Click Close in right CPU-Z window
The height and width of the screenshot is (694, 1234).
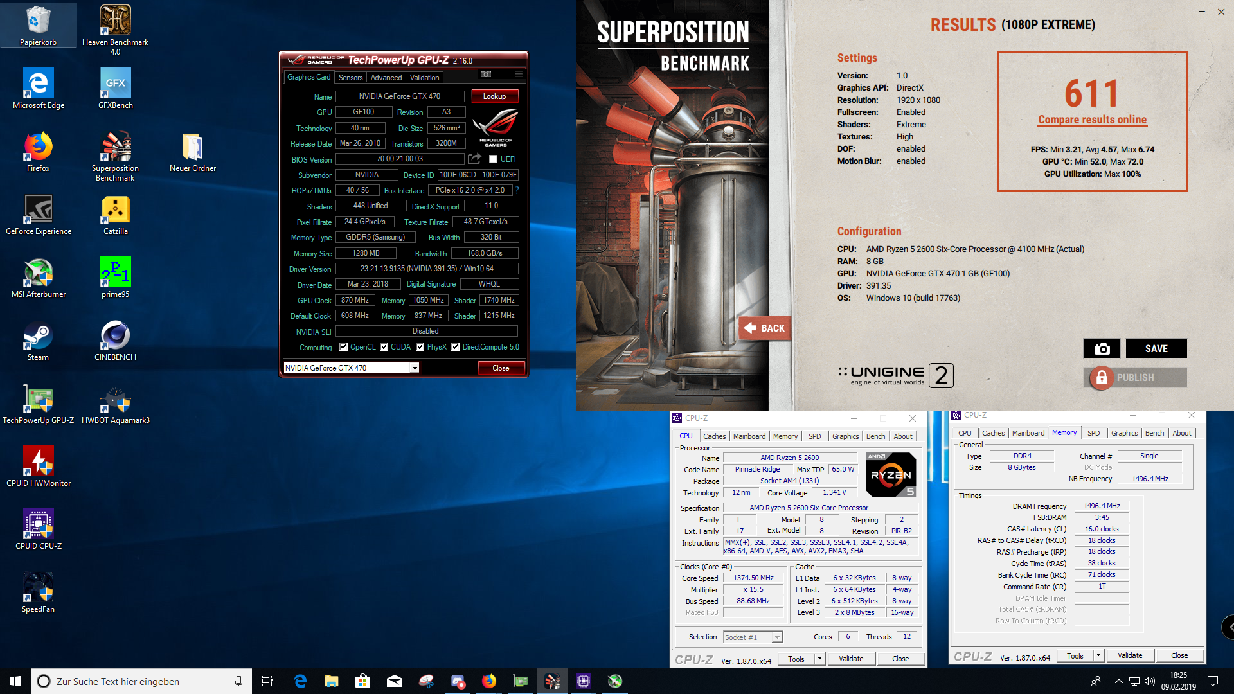pos(1179,655)
